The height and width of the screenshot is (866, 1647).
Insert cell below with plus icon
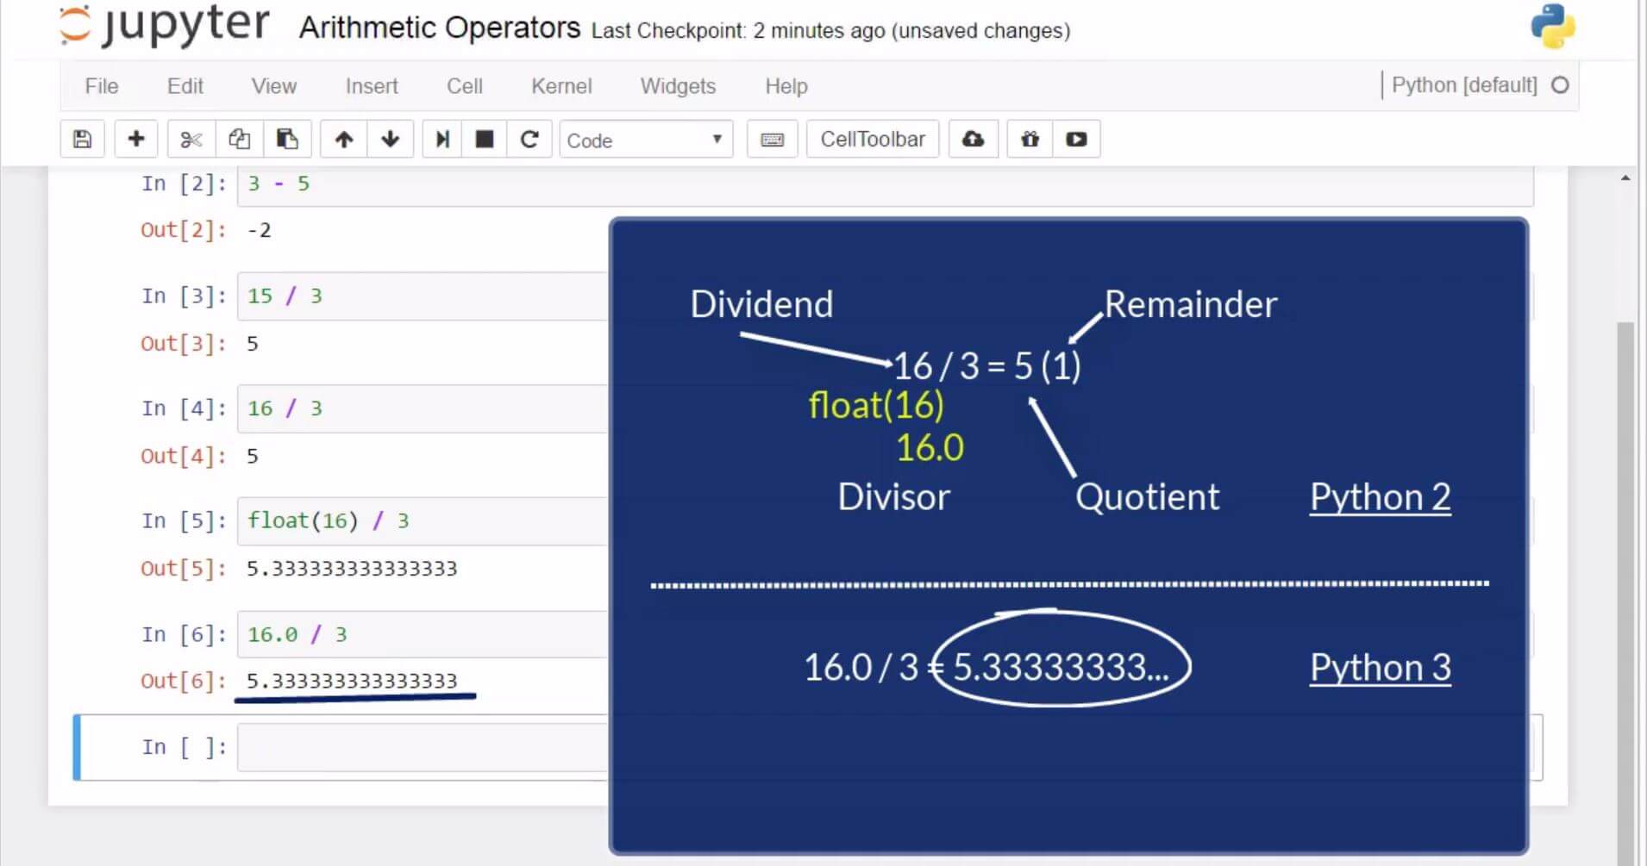[x=136, y=139]
